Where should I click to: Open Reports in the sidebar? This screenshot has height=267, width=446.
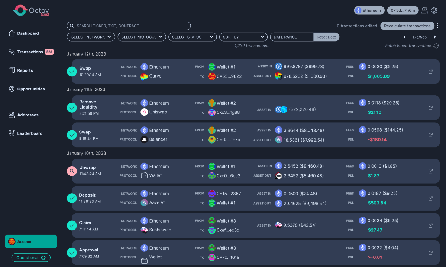click(20, 70)
